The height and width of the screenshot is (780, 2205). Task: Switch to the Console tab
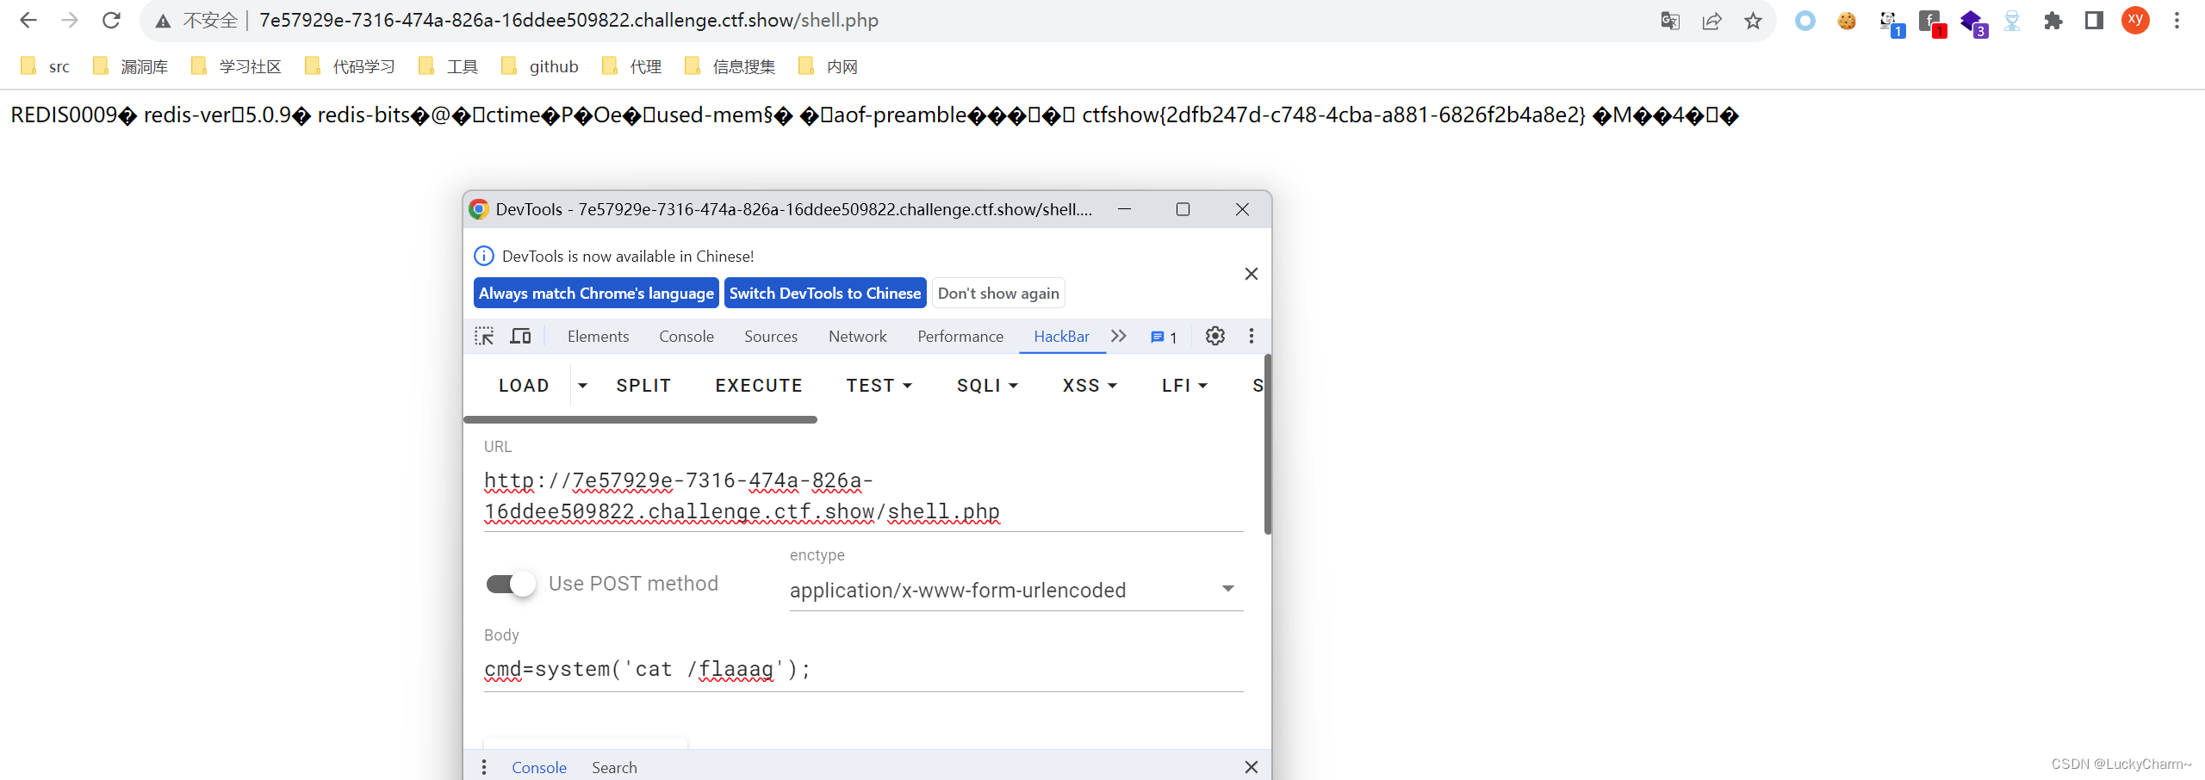tap(686, 337)
